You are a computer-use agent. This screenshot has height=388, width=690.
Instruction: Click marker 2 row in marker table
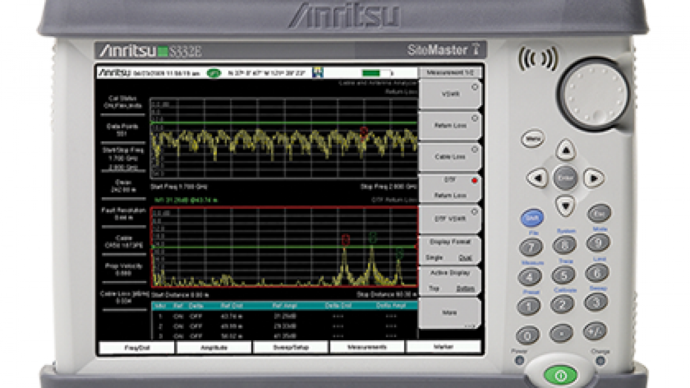285,326
